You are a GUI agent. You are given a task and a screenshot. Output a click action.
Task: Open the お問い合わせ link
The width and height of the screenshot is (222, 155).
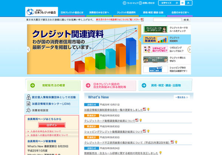click(x=147, y=3)
